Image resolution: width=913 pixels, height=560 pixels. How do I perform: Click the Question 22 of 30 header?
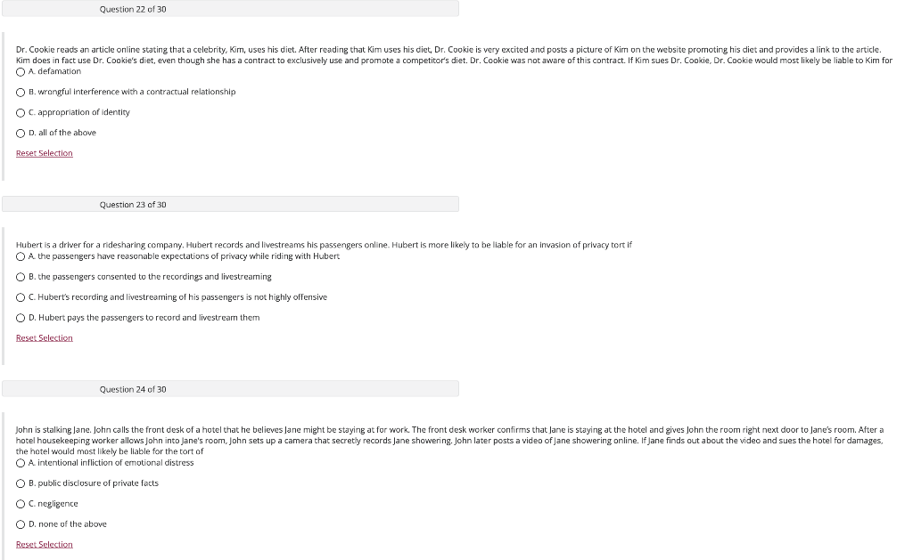230,9
